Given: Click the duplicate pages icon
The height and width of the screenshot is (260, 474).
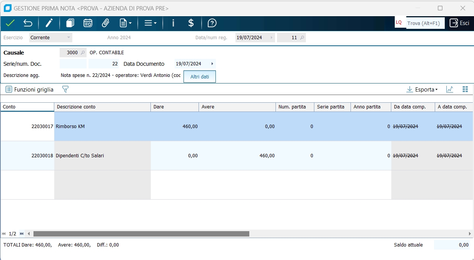Looking at the screenshot, I should click(x=70, y=23).
